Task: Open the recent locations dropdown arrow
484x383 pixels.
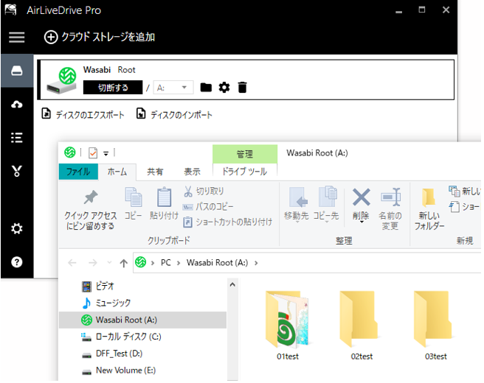Action: point(109,262)
